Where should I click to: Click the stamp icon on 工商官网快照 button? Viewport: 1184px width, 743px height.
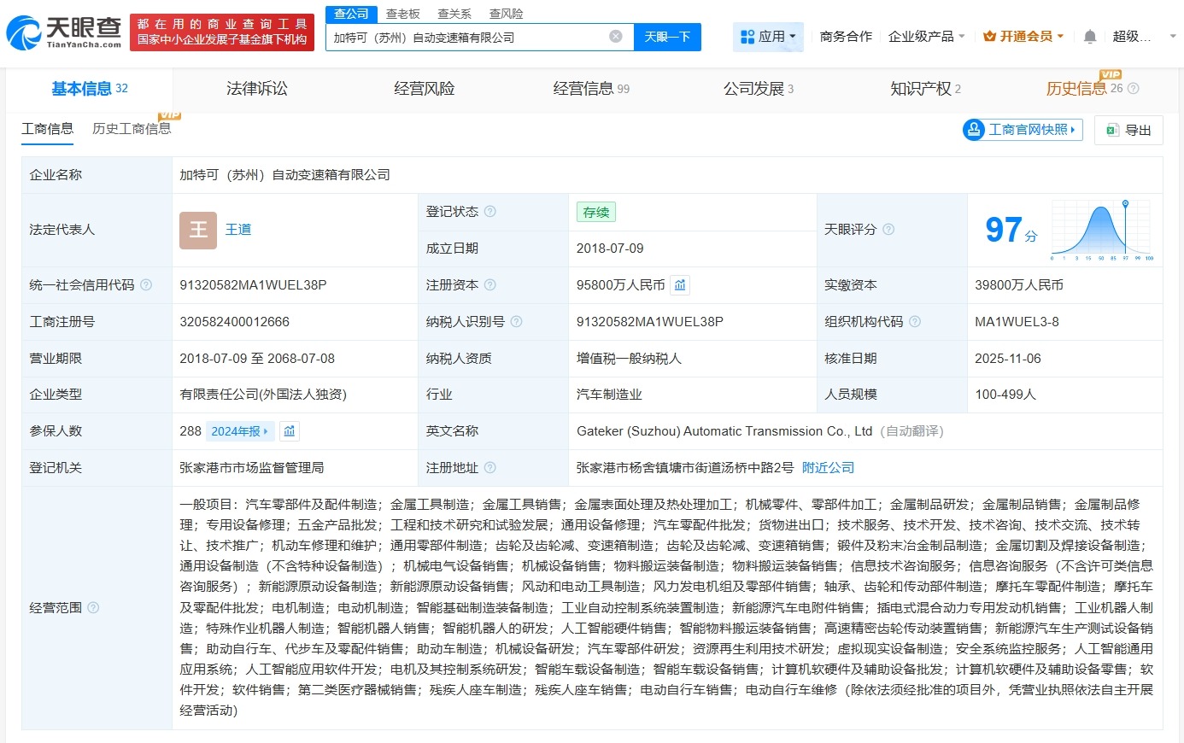click(x=975, y=130)
